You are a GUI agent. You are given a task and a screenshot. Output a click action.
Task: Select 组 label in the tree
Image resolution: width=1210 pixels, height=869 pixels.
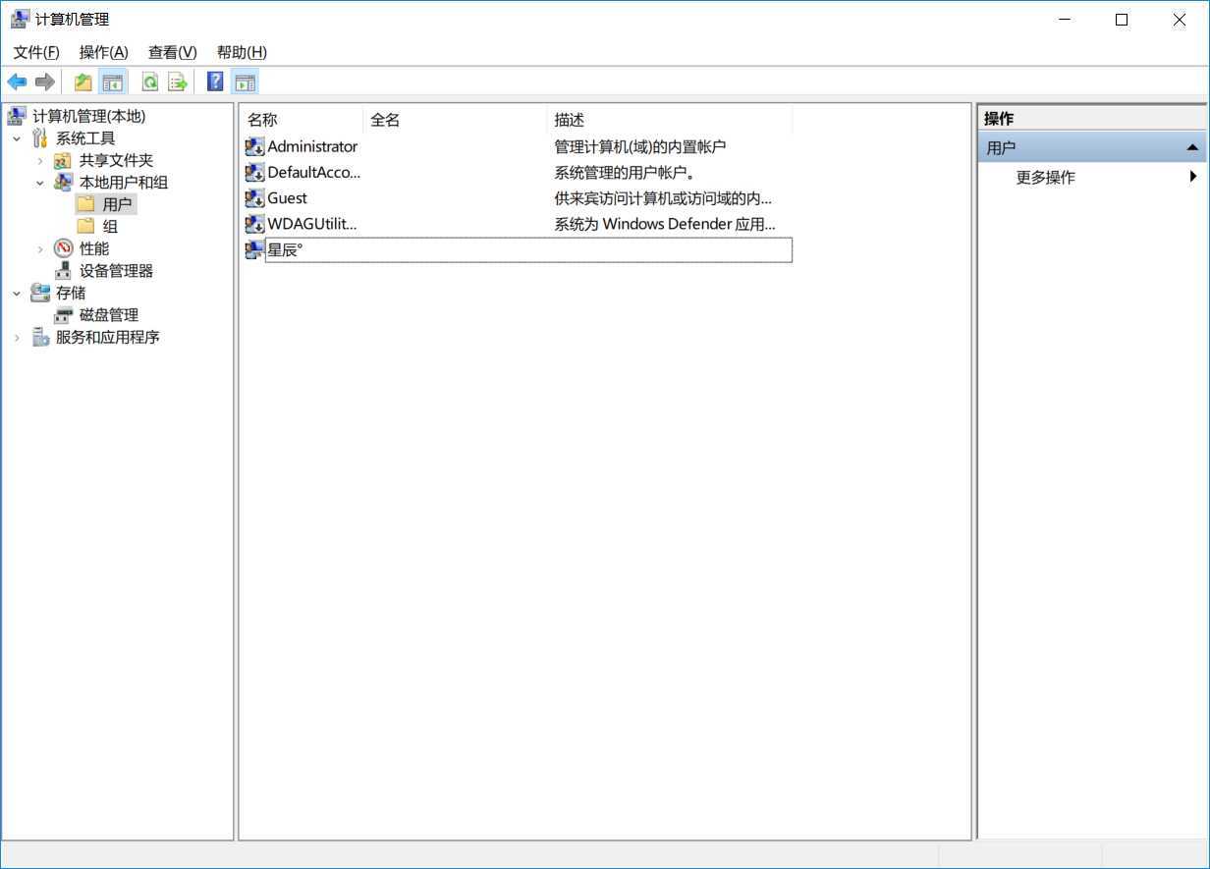click(x=110, y=226)
